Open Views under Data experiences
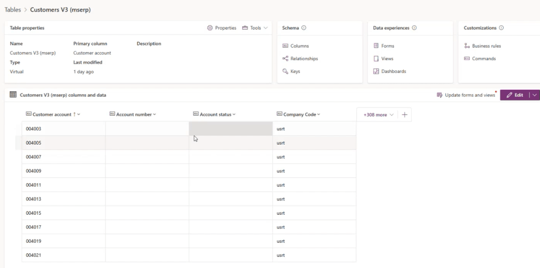The image size is (540, 268). (387, 59)
